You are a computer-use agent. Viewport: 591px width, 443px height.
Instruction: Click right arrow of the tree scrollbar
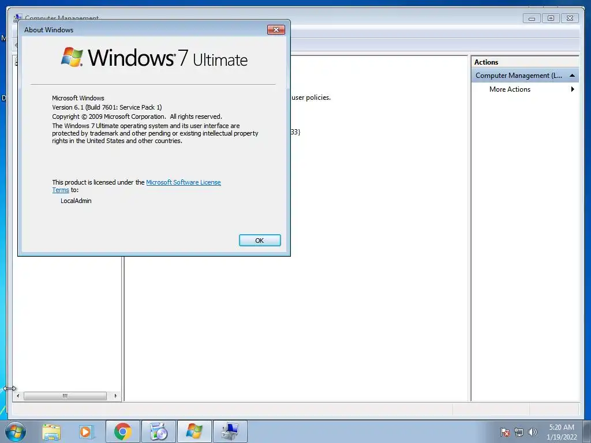click(x=115, y=396)
